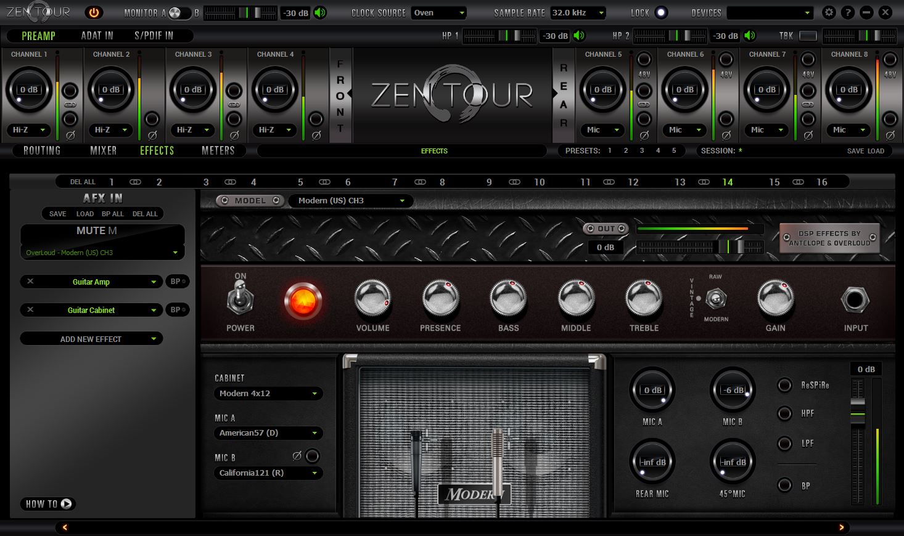Toggle the TBK talkback button
This screenshot has height=536, width=904.
pyautogui.click(x=808, y=36)
